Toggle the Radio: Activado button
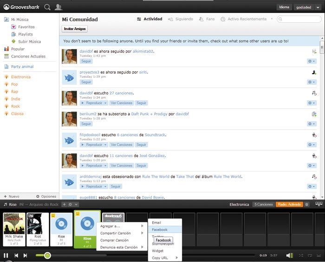This screenshot has height=262, width=325. pos(289,204)
